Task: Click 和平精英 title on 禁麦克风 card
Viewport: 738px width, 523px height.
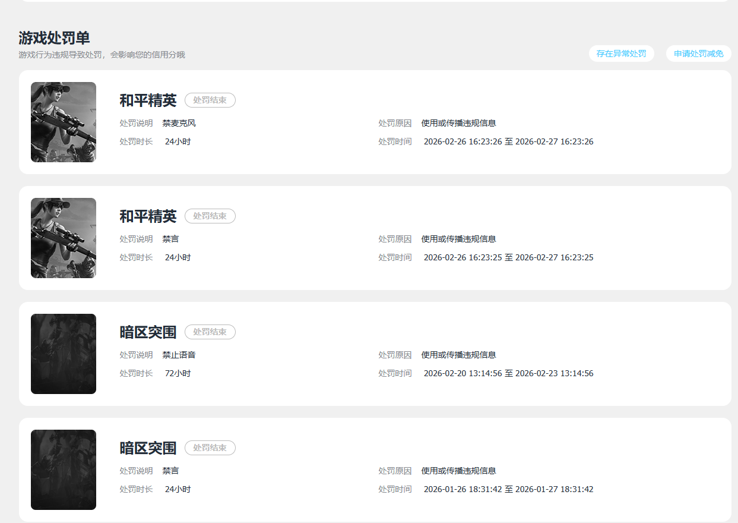Action: [148, 100]
